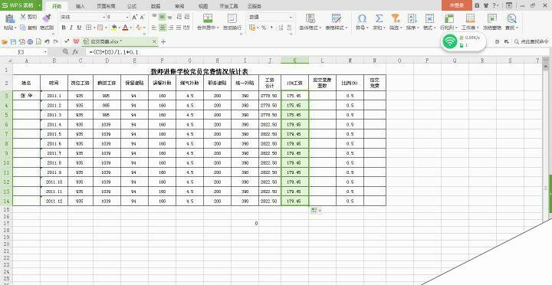Click the orange funnel Filter icon
The width and height of the screenshot is (552, 285).
pos(396,18)
